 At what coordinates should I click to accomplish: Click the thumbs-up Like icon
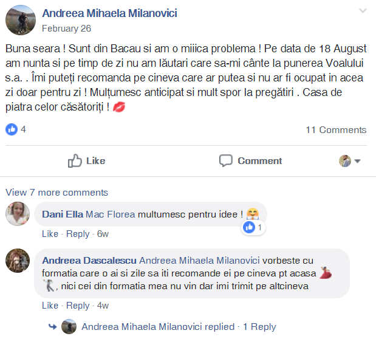click(75, 161)
